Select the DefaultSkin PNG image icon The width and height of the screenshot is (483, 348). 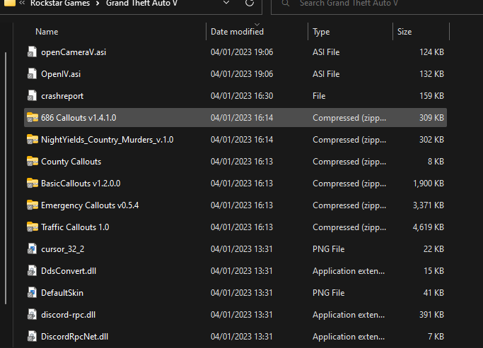32,293
